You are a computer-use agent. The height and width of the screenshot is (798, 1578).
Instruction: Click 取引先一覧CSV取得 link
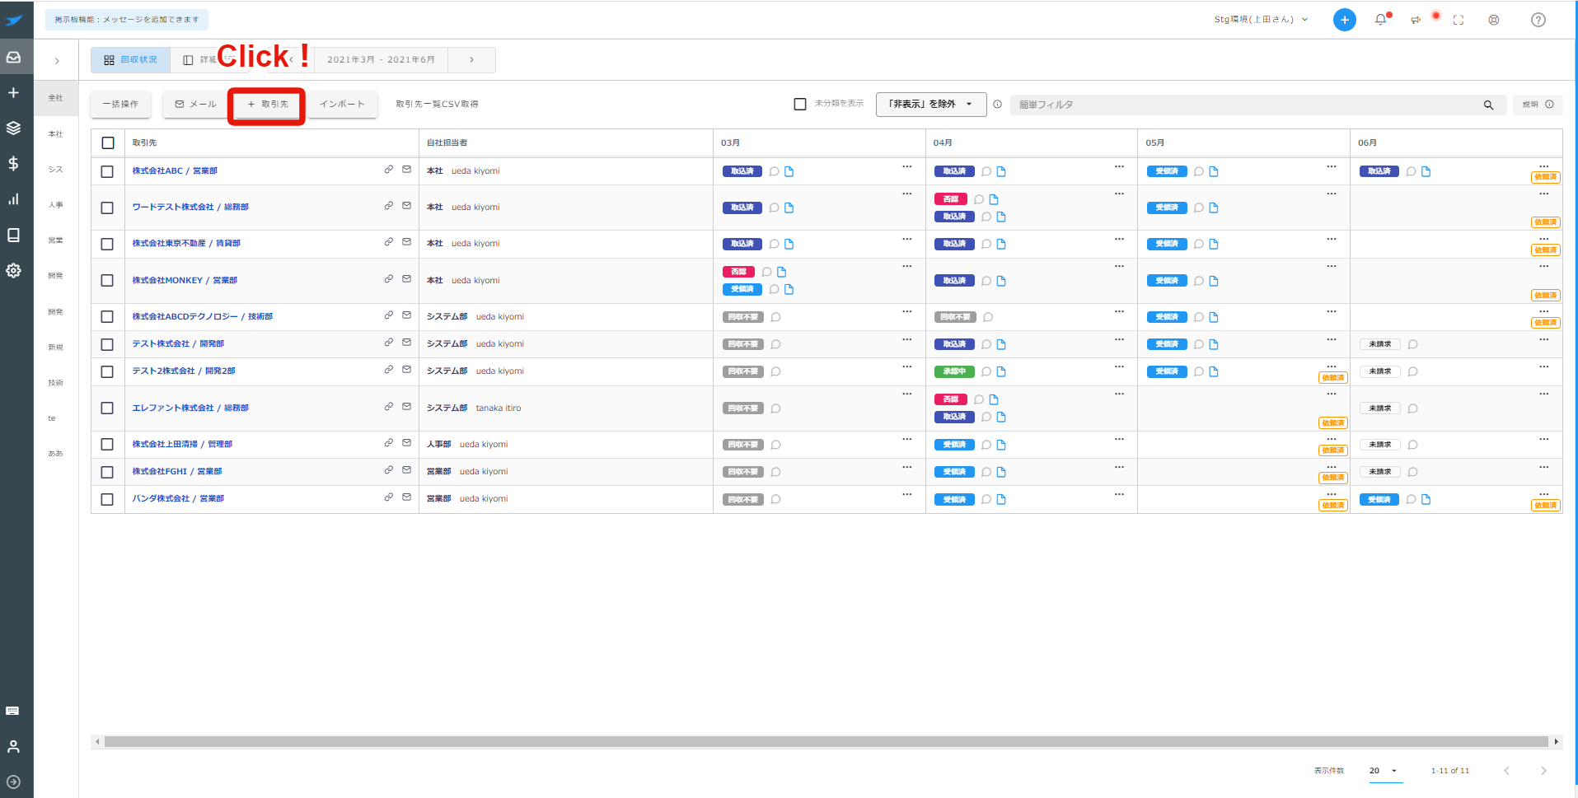(x=437, y=105)
